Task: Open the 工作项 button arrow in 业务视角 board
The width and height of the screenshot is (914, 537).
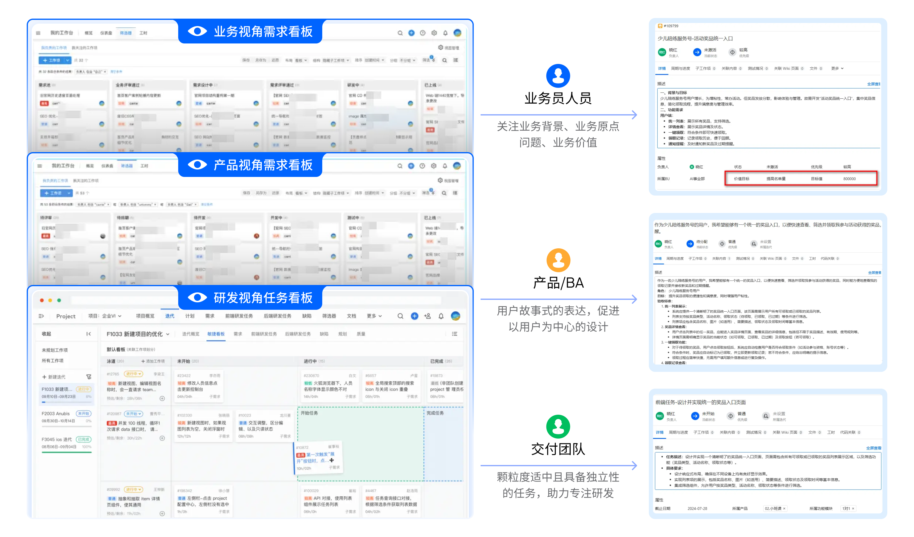Action: 67,60
